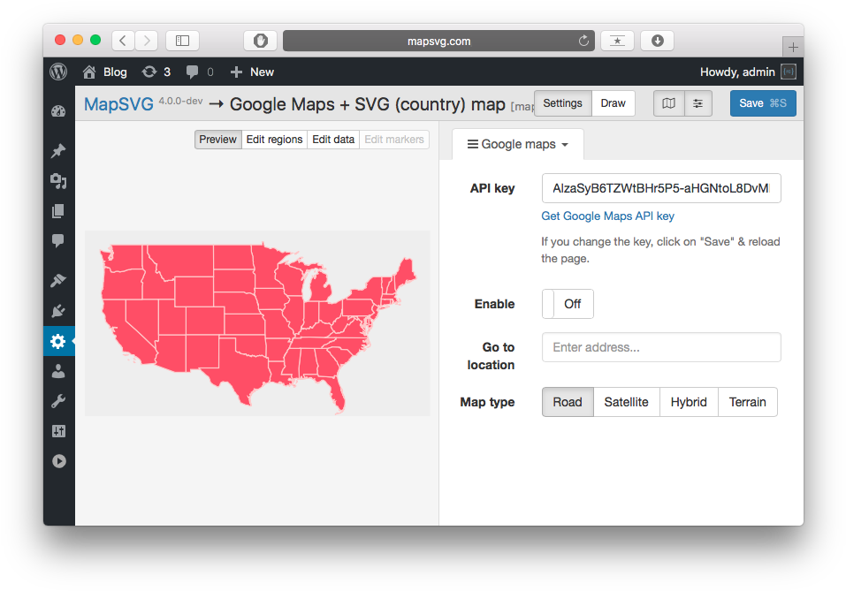Select the Satellite map type
The width and height of the screenshot is (846, 591).
click(x=626, y=402)
